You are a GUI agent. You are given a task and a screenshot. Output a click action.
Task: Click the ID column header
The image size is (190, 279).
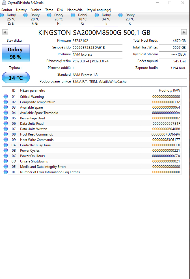click(x=14, y=90)
